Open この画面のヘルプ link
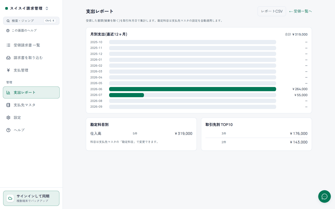This screenshot has width=335, height=209. click(x=21, y=31)
